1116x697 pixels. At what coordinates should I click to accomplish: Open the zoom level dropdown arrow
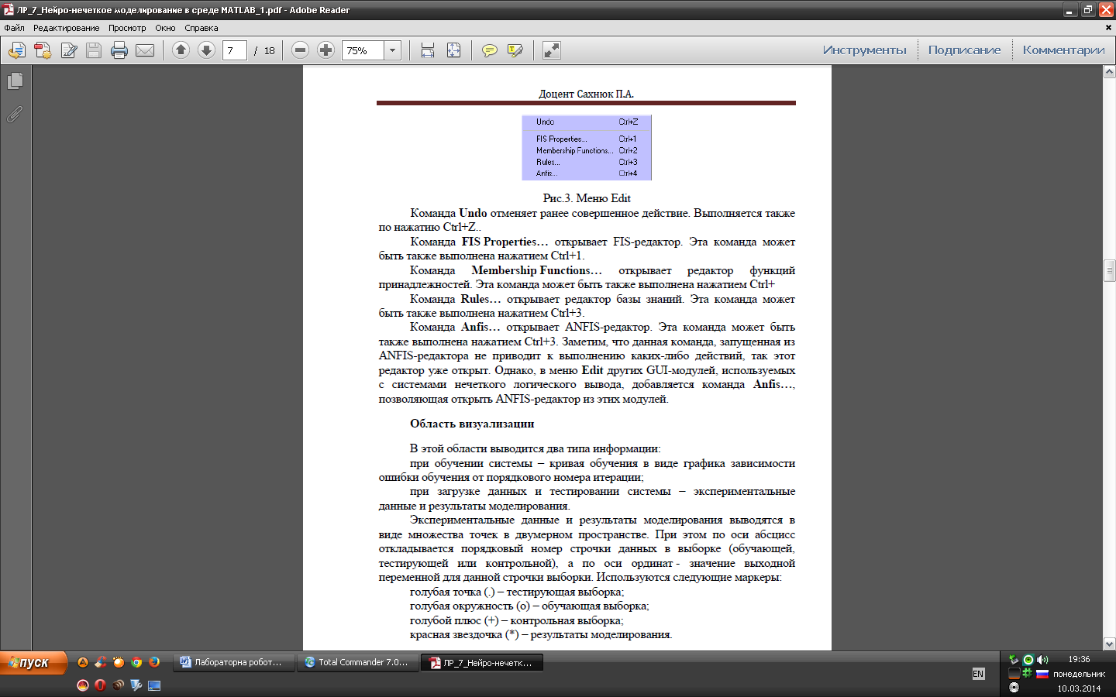click(x=393, y=50)
